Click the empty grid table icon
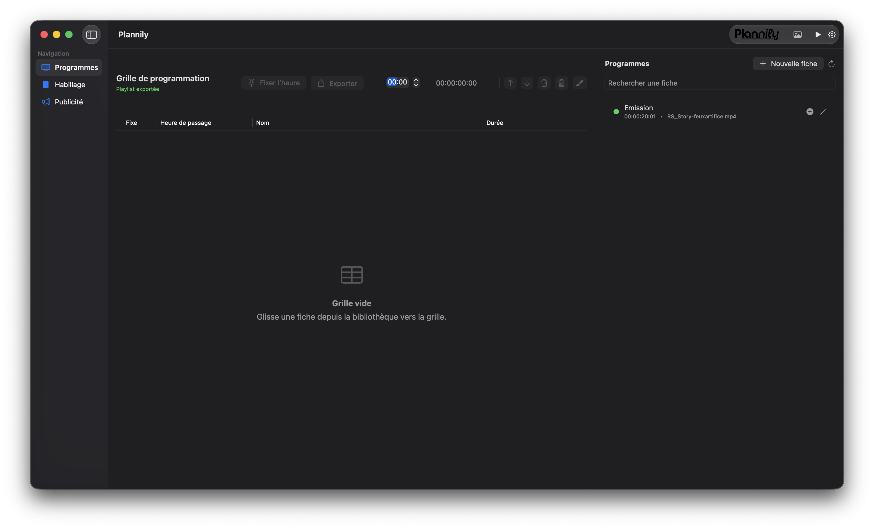This screenshot has width=874, height=529. pos(351,275)
